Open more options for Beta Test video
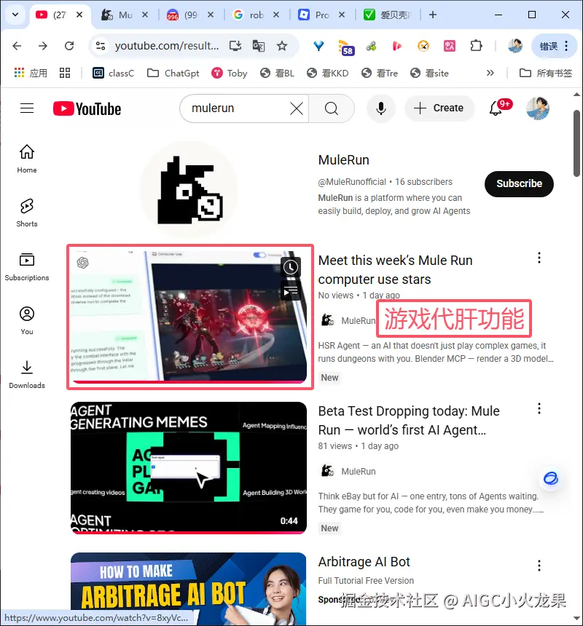 click(539, 408)
